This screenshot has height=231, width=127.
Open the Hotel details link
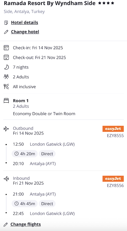(x=25, y=23)
